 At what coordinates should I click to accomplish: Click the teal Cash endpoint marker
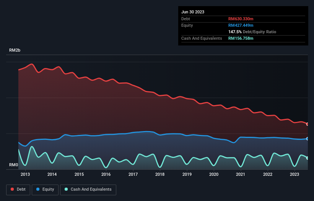(x=307, y=158)
